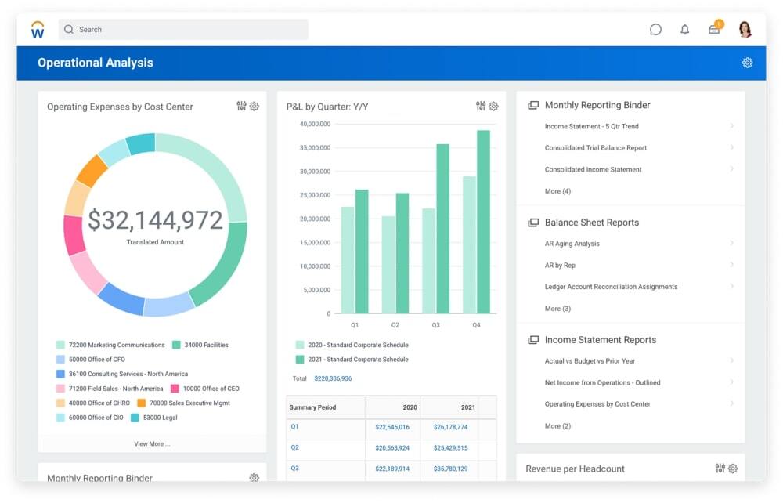783x503 pixels.
Task: Open Consolidated Trial Balance Report
Action: pos(595,148)
